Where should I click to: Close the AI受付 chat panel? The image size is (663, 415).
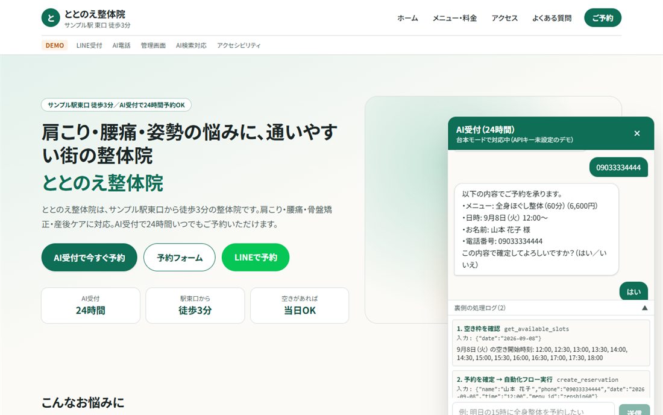coord(637,133)
